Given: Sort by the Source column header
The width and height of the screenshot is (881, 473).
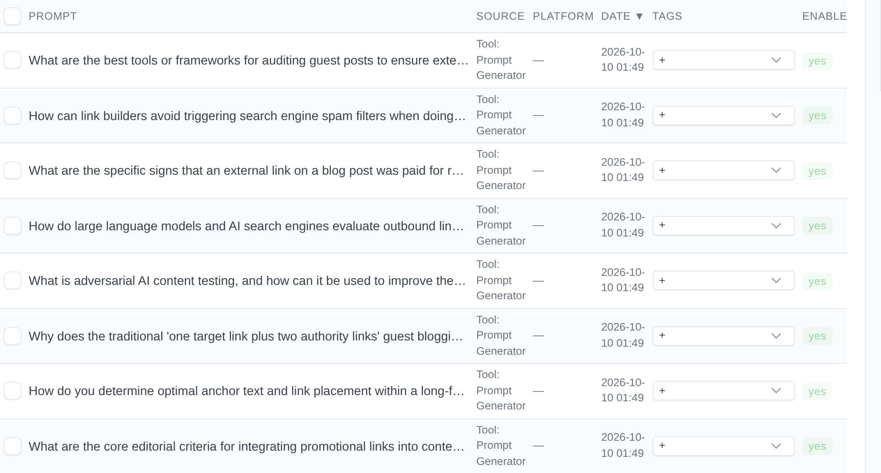Looking at the screenshot, I should (500, 16).
